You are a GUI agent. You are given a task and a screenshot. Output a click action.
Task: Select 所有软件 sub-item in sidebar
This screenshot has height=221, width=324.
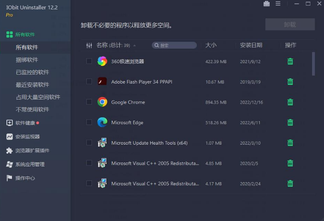pyautogui.click(x=27, y=47)
